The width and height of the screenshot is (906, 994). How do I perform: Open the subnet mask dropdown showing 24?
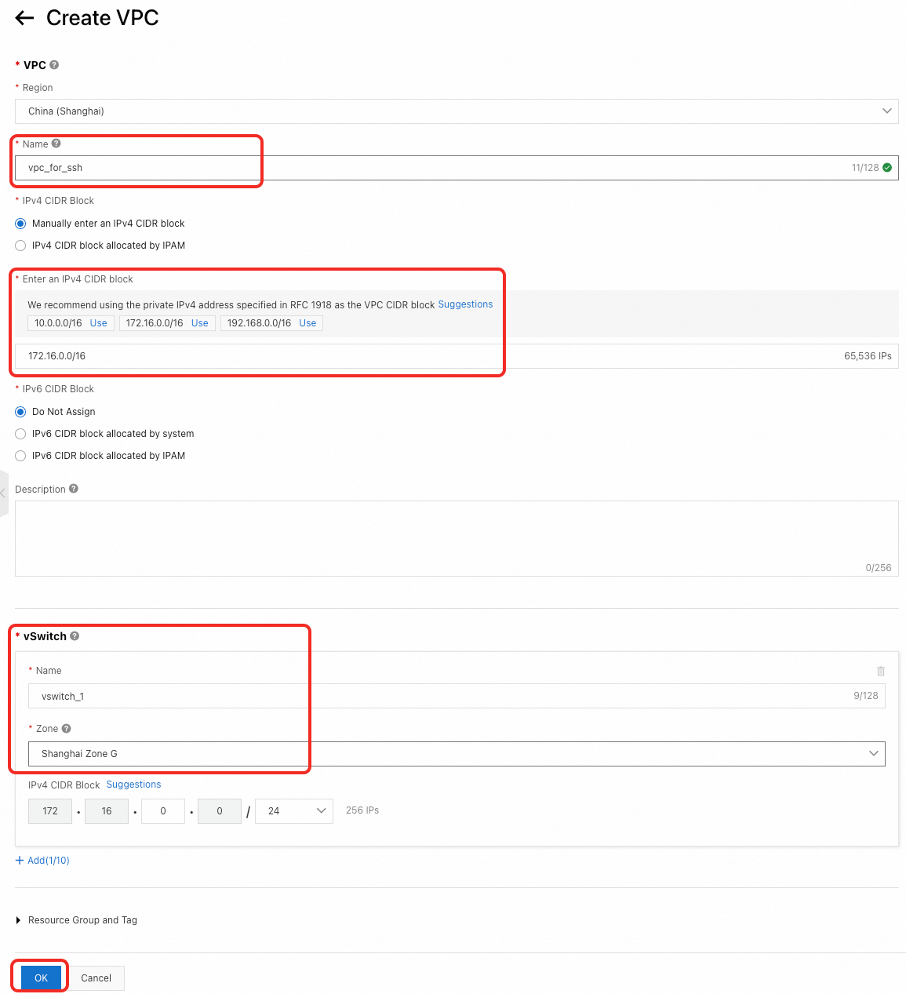pos(294,811)
